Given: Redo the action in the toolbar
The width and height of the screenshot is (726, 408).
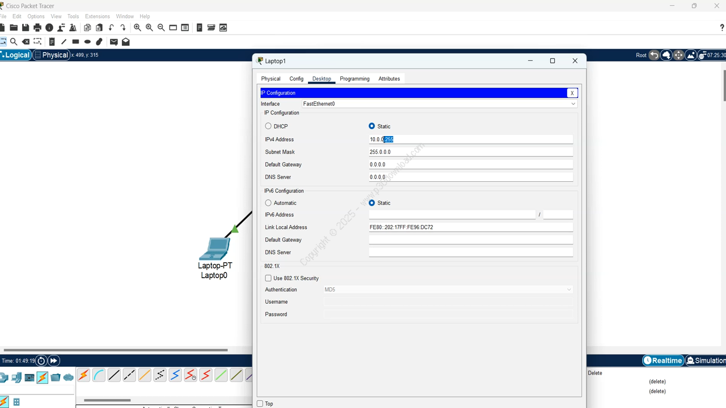Looking at the screenshot, I should pos(123,27).
